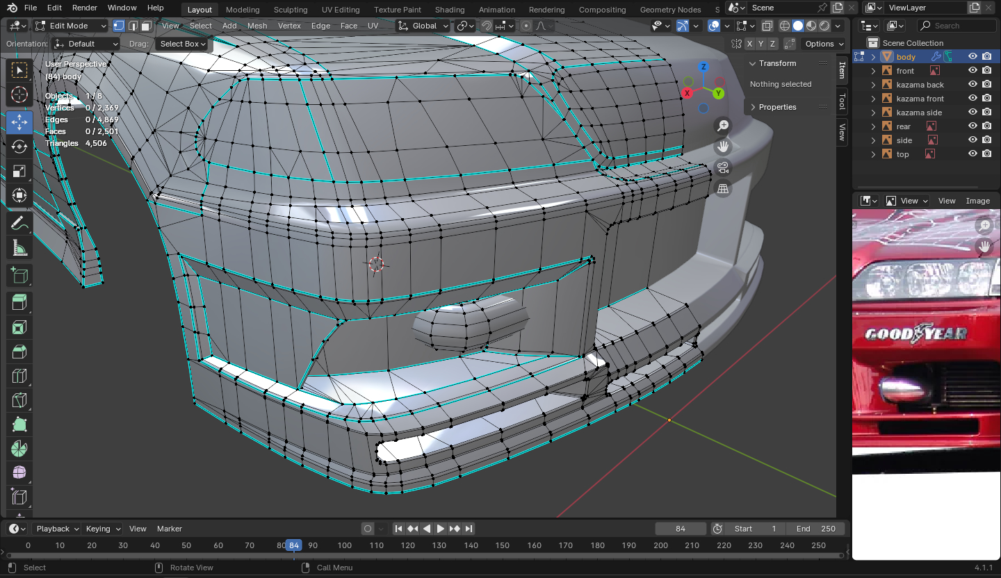This screenshot has height=578, width=1001.
Task: Switch to the Sculpting workspace tab
Action: click(x=291, y=10)
